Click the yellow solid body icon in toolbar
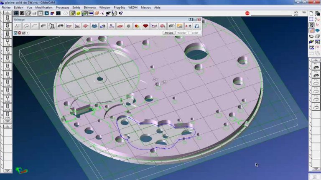 click(78, 13)
